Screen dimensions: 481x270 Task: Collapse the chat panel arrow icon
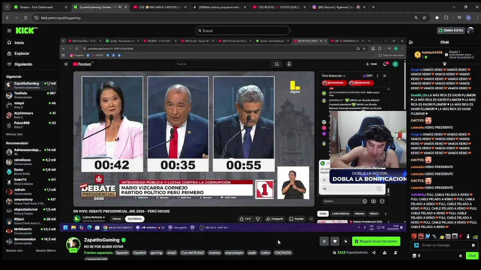(x=411, y=42)
